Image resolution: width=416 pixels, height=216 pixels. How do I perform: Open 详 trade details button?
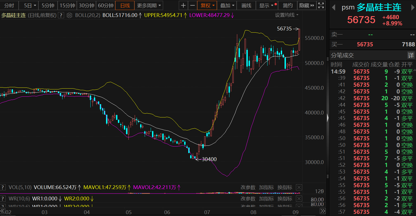coord(411,55)
